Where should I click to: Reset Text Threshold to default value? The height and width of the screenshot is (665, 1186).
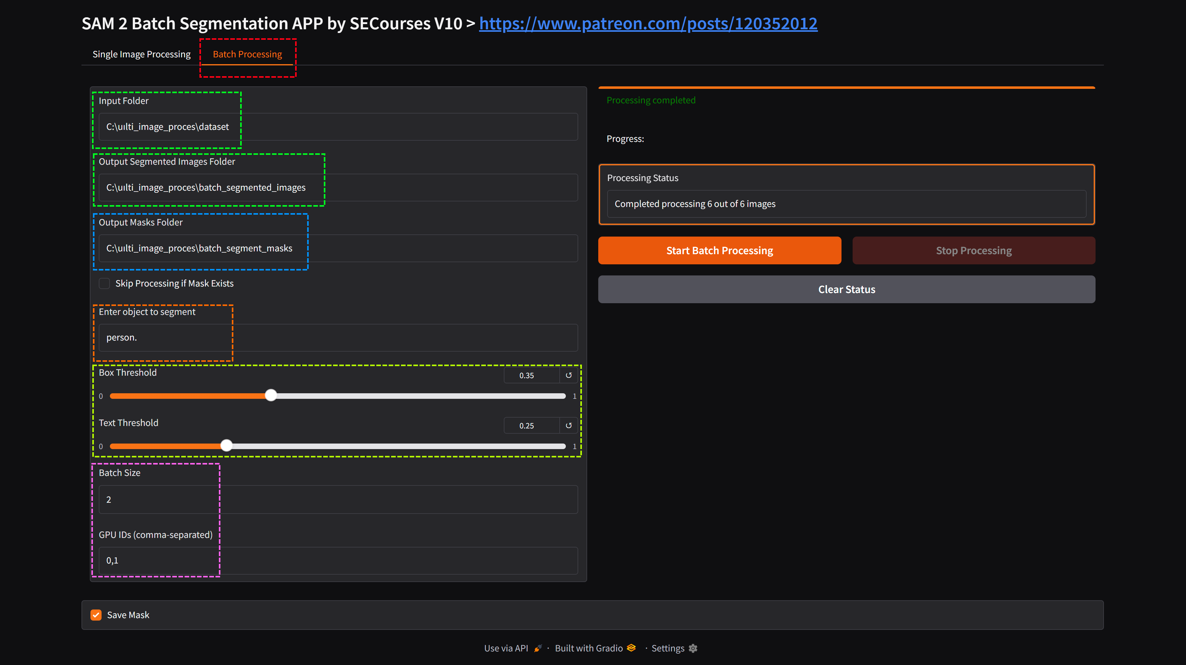[569, 425]
